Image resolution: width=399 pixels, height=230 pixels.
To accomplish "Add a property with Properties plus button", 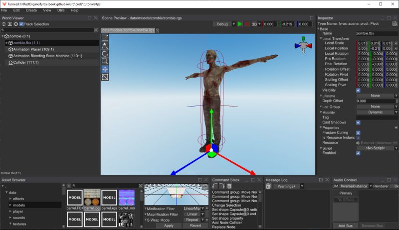I will pos(396,127).
